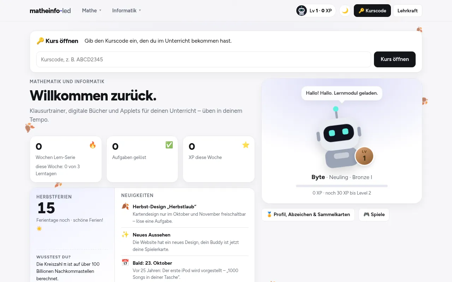The image size is (452, 282).
Task: Click the Willkommen zurück. heading
Action: pyautogui.click(x=93, y=96)
